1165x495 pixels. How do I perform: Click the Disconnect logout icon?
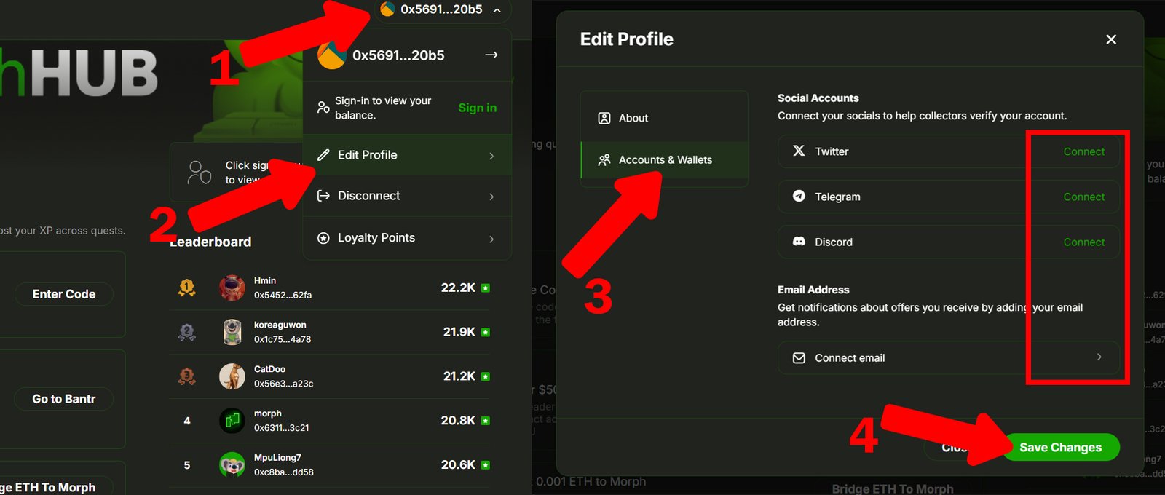click(324, 196)
